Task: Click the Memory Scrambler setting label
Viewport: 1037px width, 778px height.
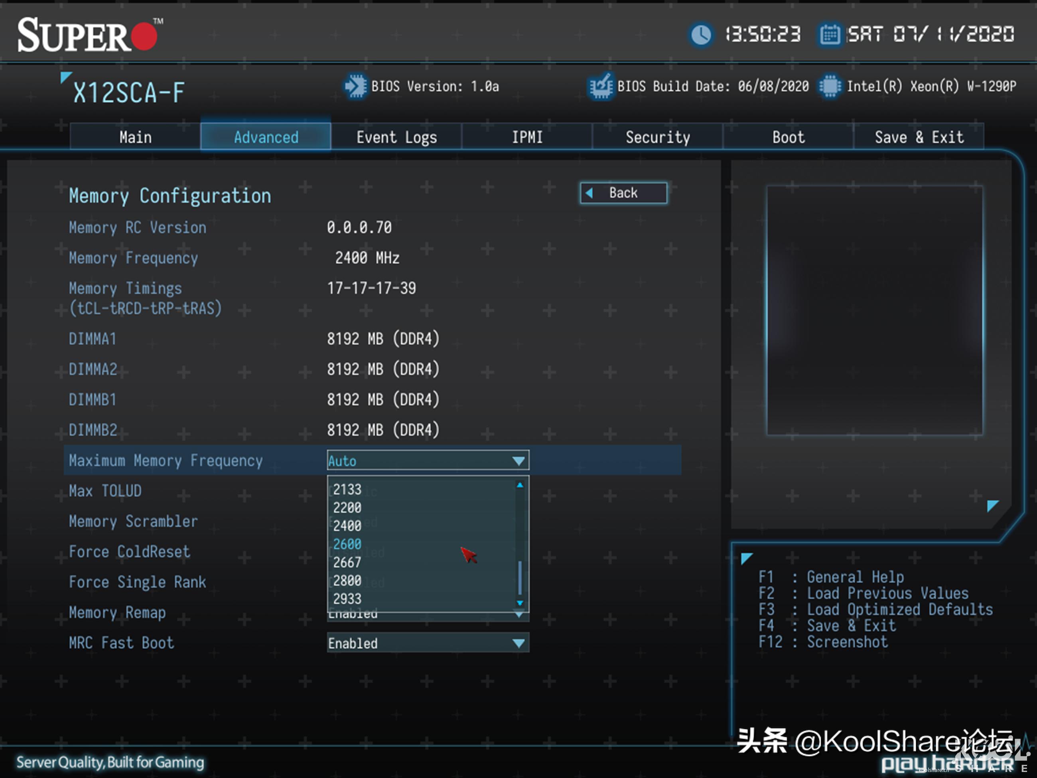Action: (133, 521)
